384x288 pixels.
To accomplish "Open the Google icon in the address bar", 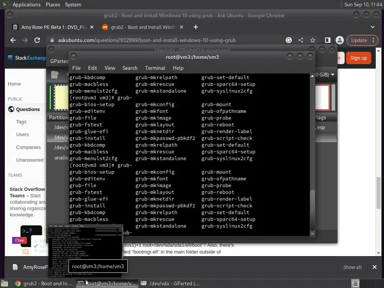I will click(289, 40).
